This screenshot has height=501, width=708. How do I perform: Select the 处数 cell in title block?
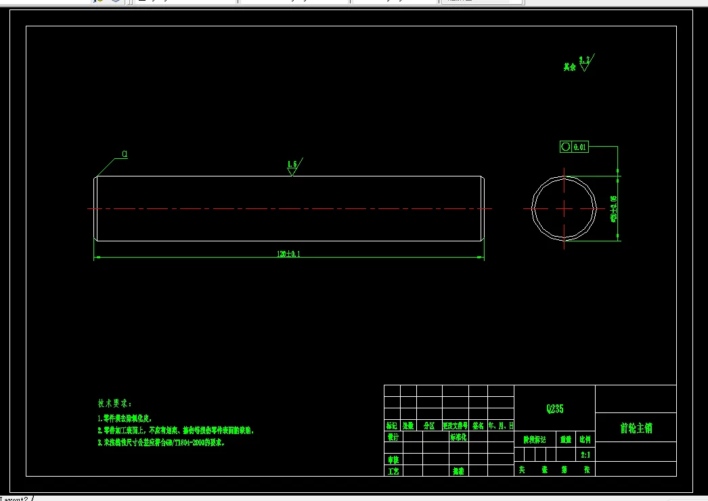click(408, 425)
